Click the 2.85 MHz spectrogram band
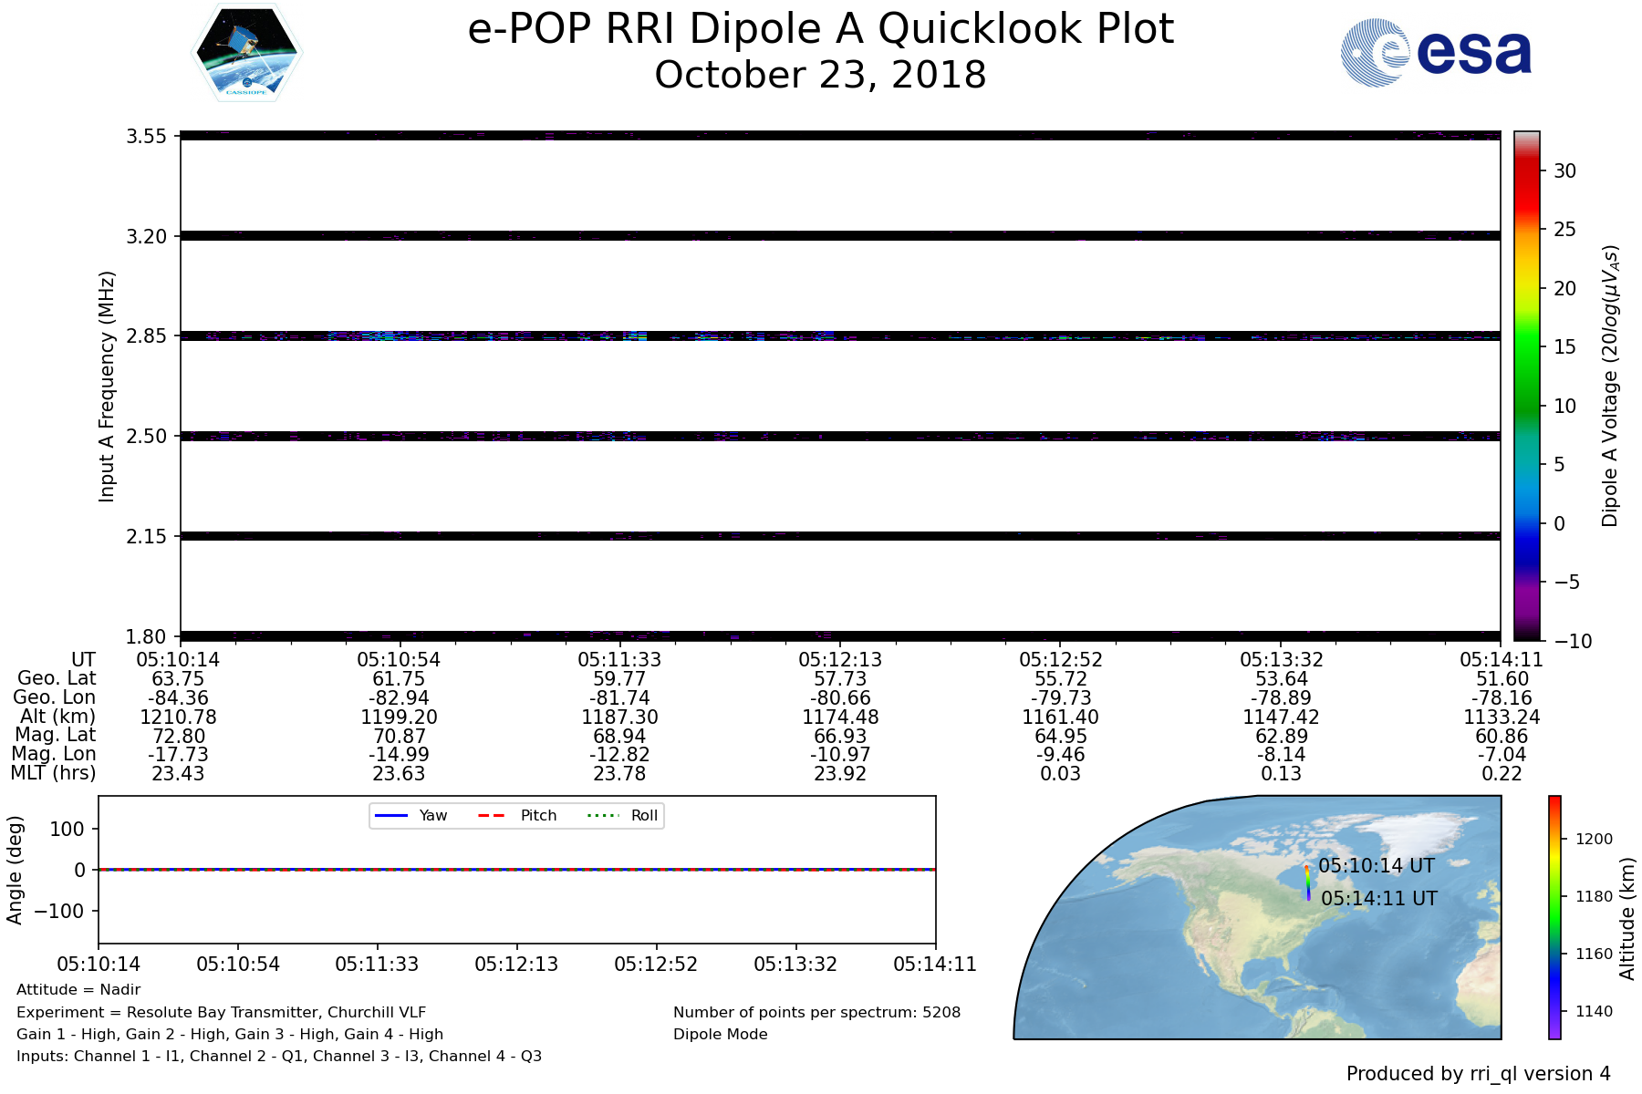1642x1094 pixels. coord(839,336)
